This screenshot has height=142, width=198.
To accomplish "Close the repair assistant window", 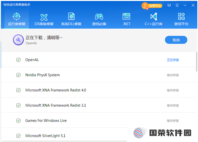I will point(193,5).
